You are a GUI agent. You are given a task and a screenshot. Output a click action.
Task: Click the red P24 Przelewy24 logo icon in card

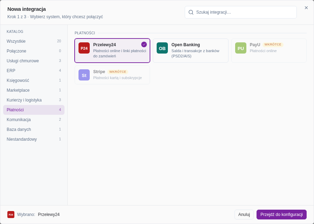(84, 48)
